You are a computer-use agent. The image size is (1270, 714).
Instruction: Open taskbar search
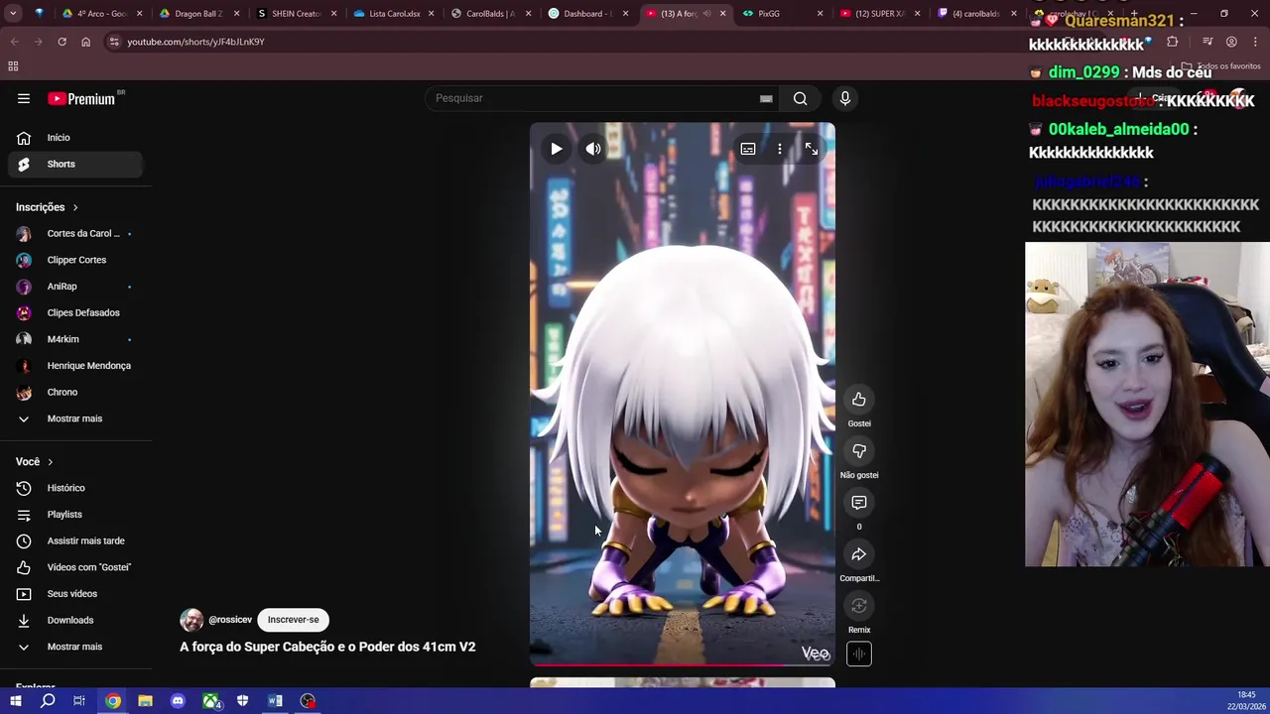point(48,701)
